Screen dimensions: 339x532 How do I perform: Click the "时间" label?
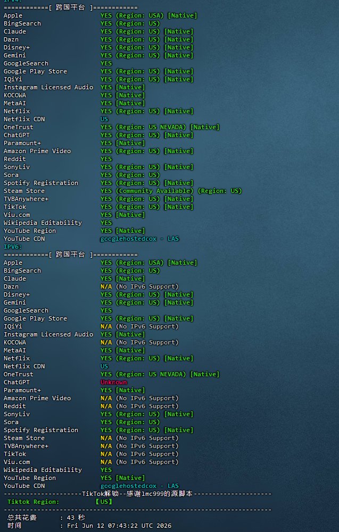coord(14,526)
